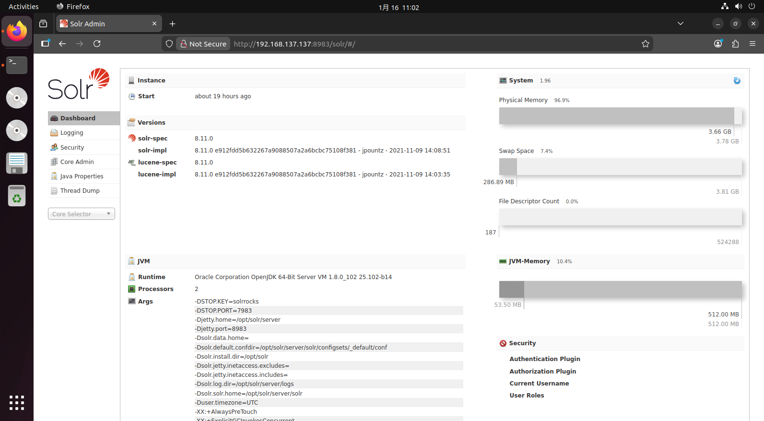
Task: Click the File Descriptor Count bar
Action: (x=620, y=217)
